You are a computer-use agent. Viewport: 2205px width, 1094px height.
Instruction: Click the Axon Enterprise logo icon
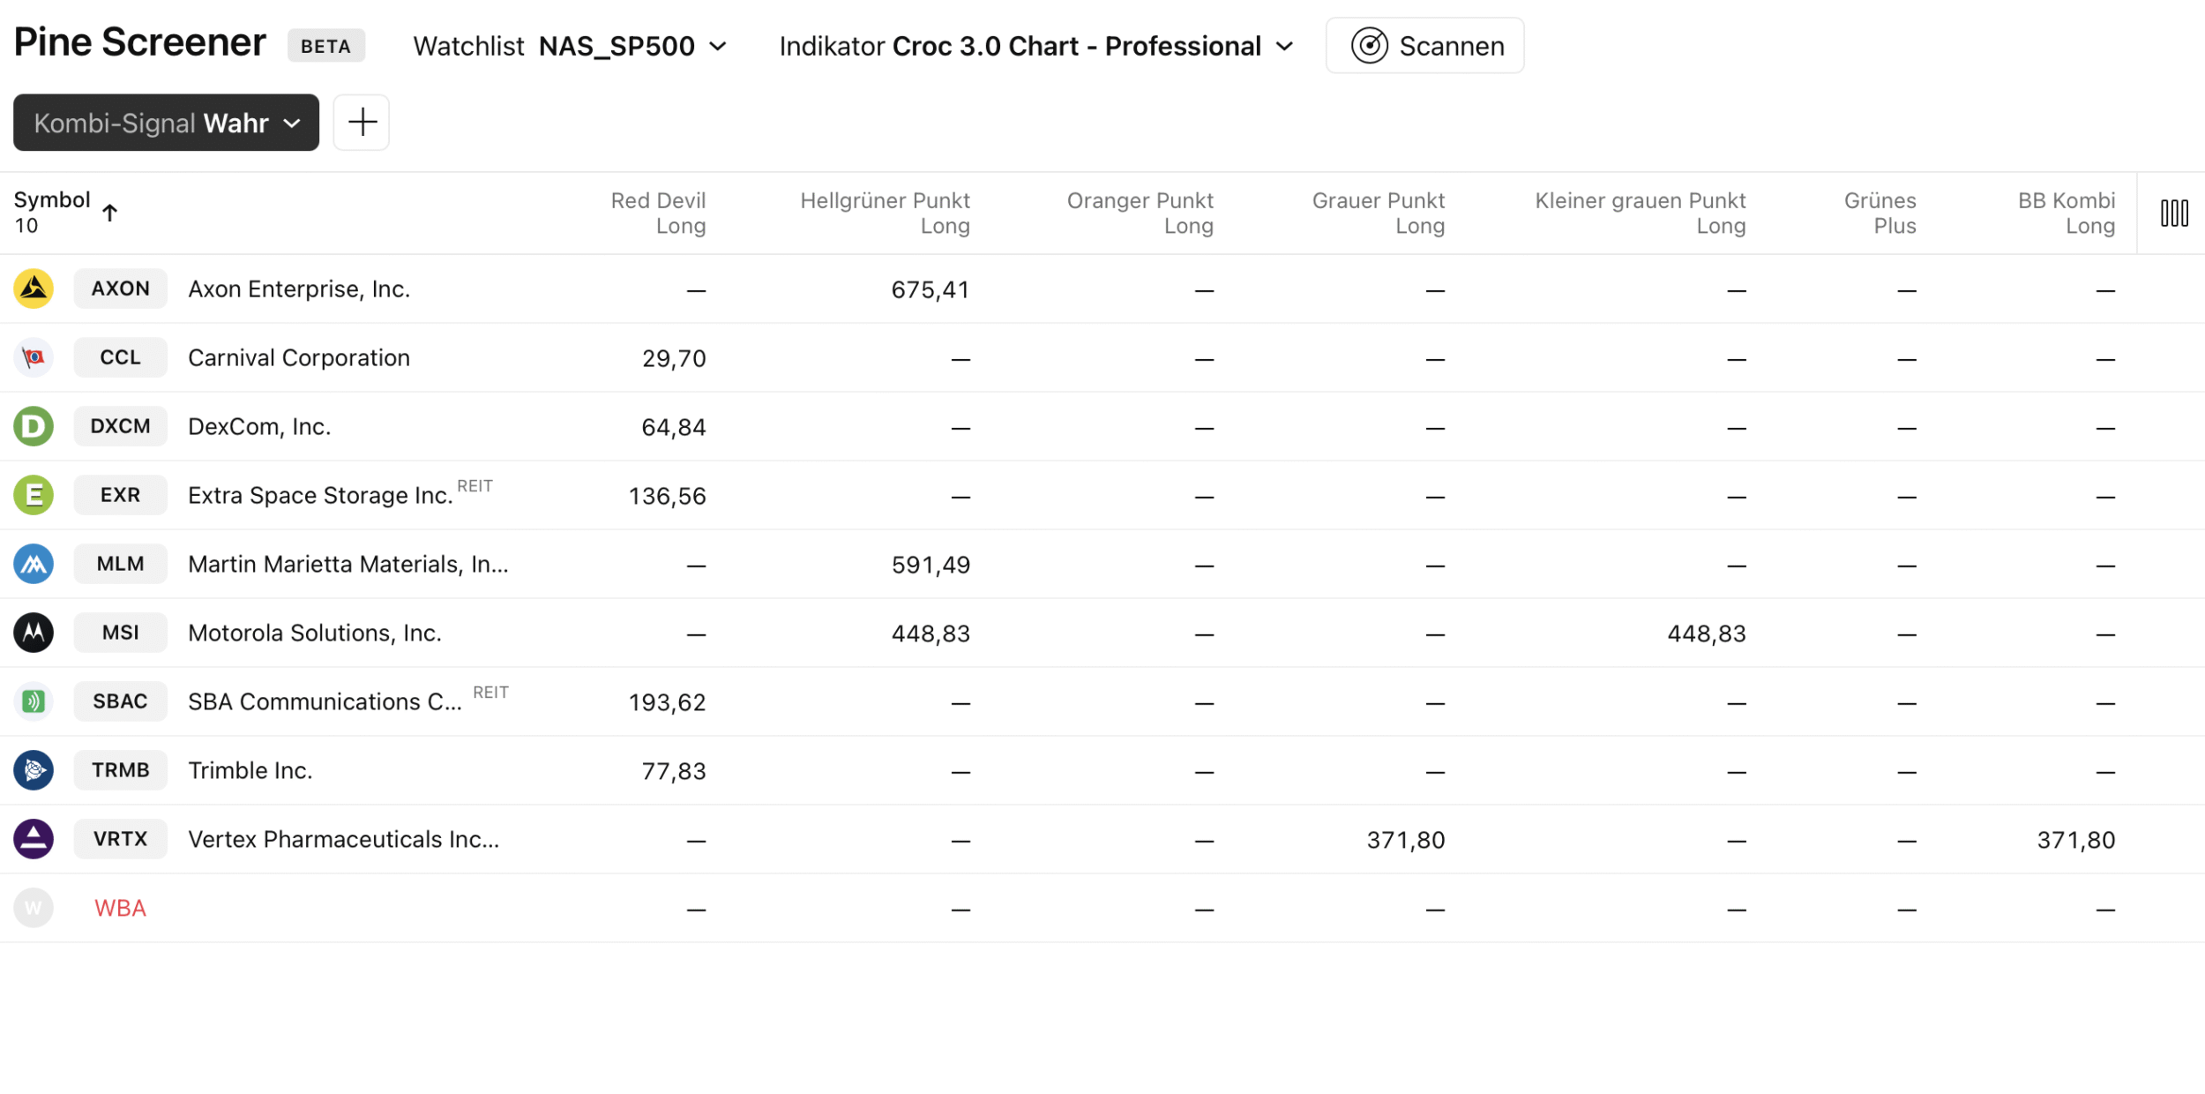pyautogui.click(x=34, y=288)
